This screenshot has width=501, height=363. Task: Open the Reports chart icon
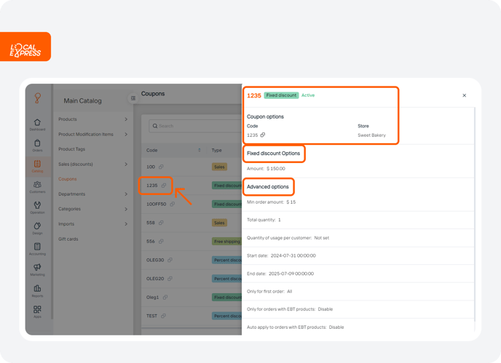(37, 290)
